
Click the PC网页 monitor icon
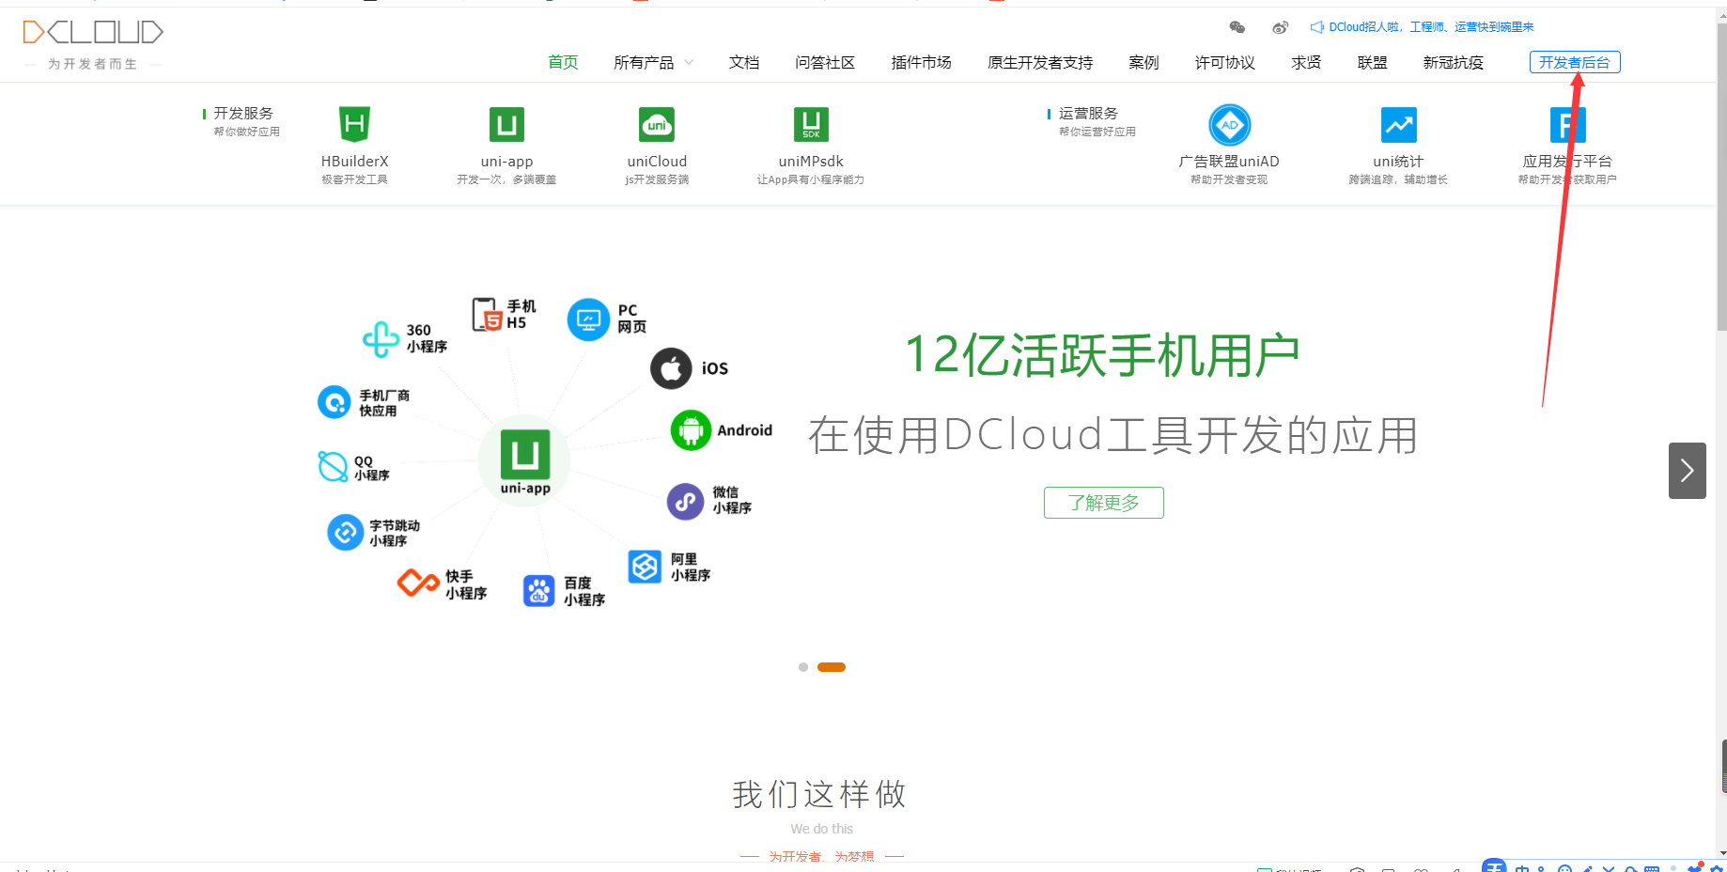pos(588,319)
